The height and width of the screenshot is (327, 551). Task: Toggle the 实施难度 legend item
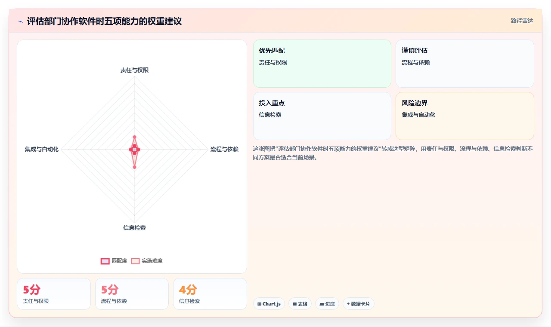pos(147,261)
